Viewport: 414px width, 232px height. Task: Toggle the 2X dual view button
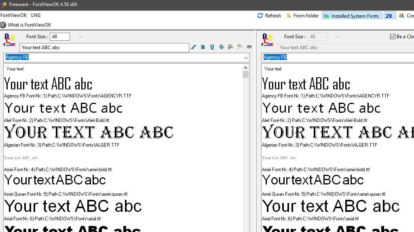point(389,16)
